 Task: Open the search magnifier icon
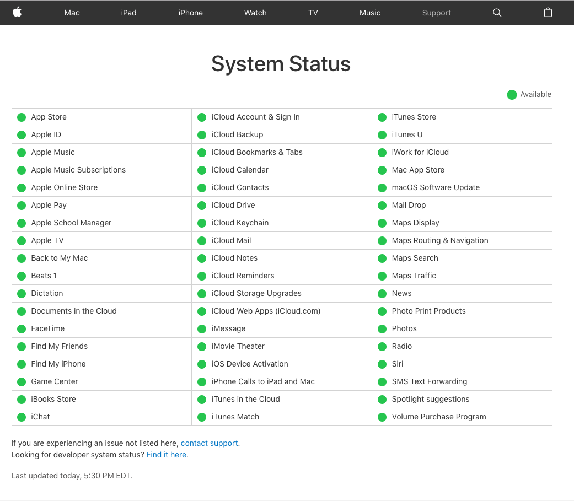point(497,13)
